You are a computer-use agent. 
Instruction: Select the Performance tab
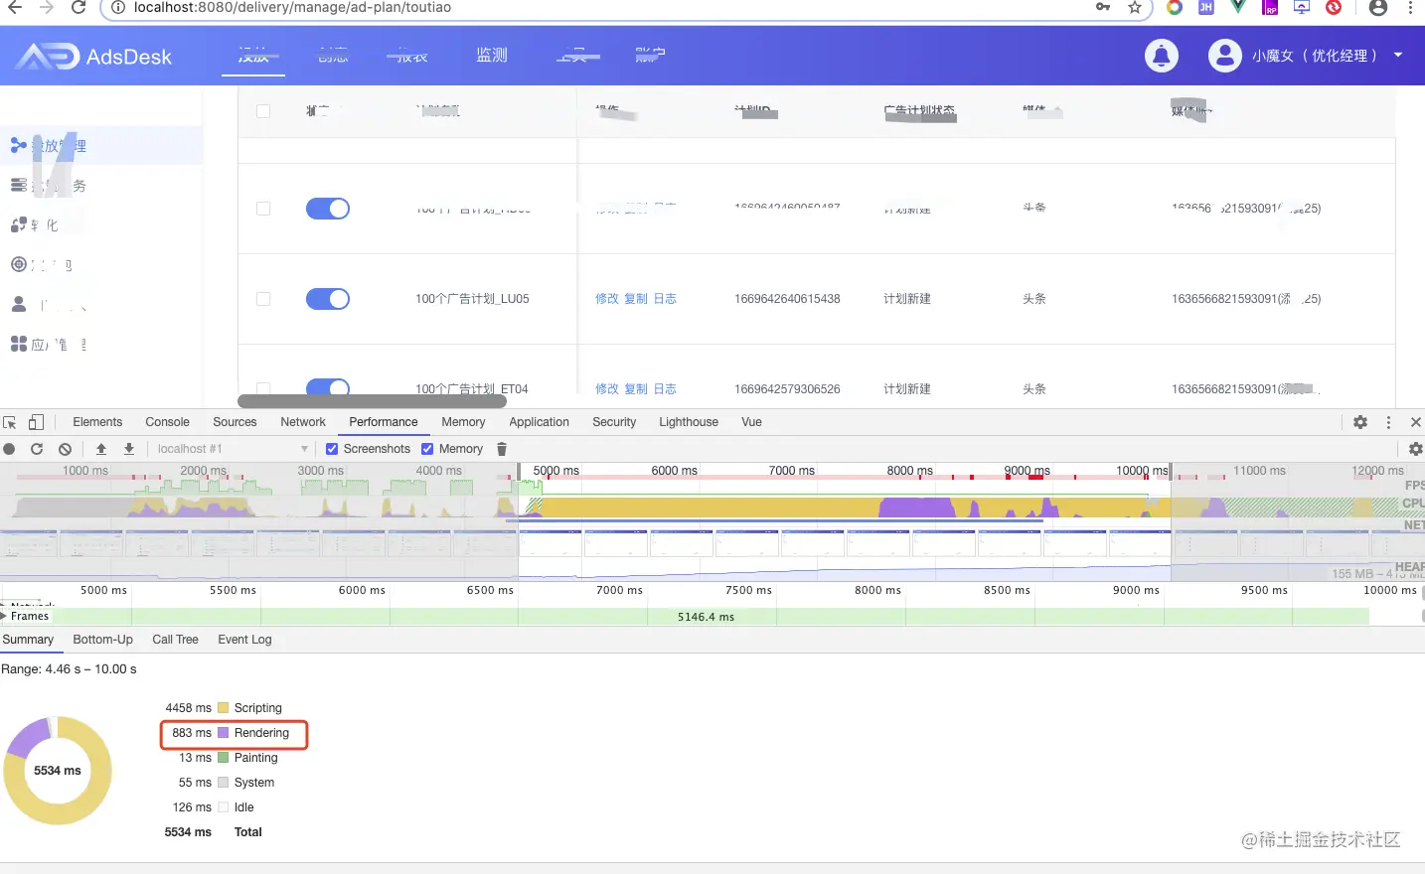click(x=384, y=422)
